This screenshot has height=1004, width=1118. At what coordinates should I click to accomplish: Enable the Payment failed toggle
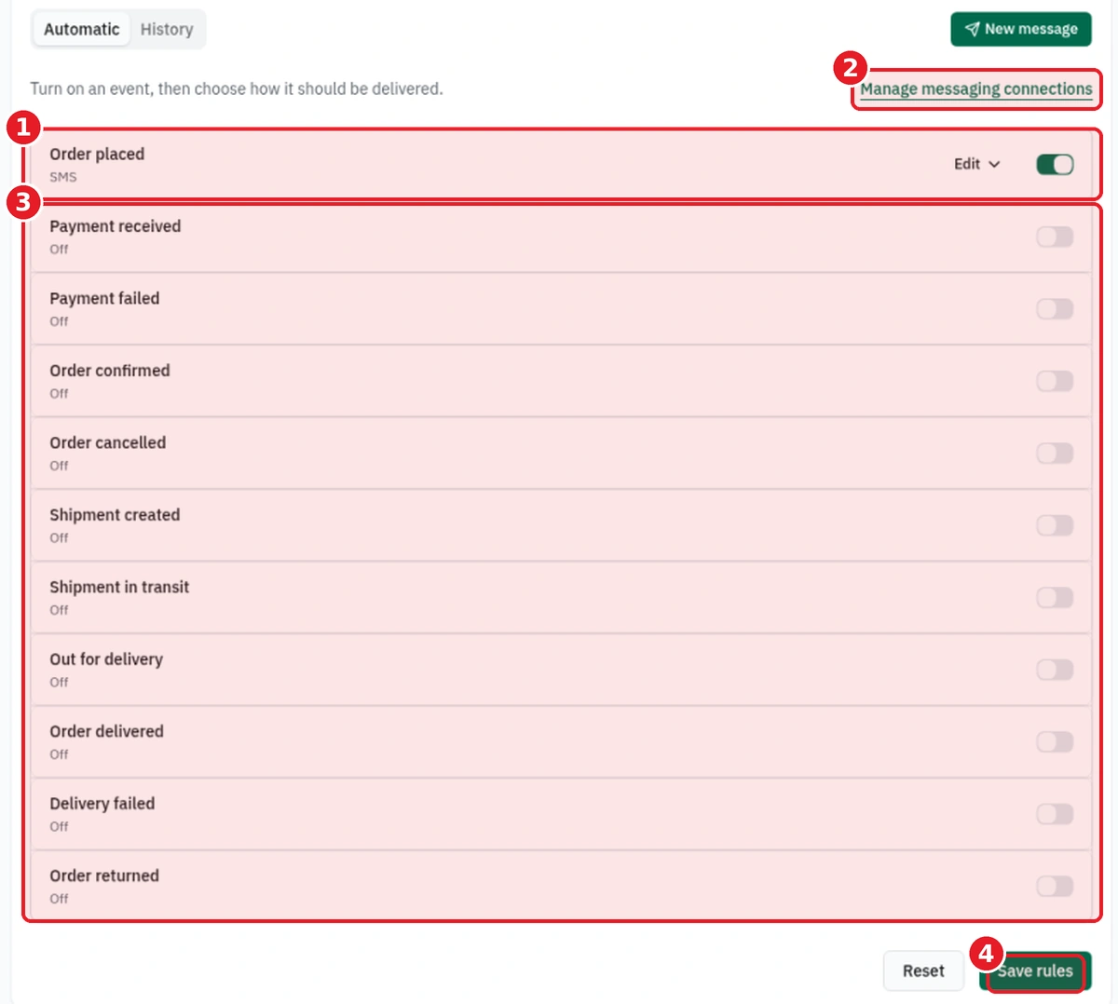tap(1055, 308)
